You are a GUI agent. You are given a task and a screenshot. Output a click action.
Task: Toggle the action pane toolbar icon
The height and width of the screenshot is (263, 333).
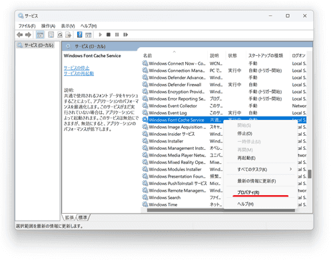click(x=89, y=35)
